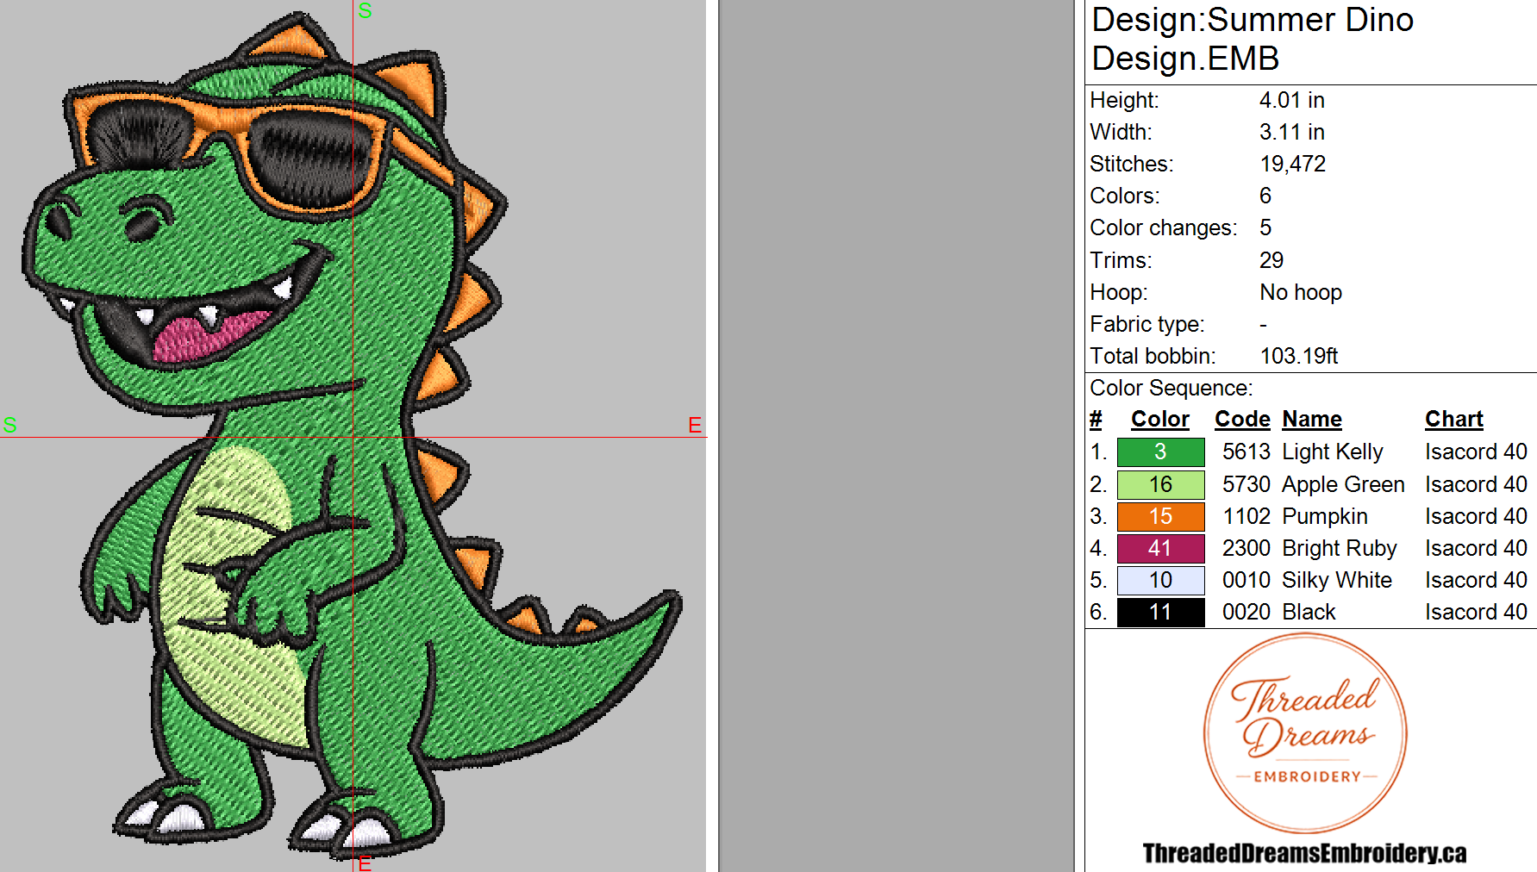Click the Silky White swatch 10
Viewport: 1537px width, 872px height.
tap(1160, 580)
